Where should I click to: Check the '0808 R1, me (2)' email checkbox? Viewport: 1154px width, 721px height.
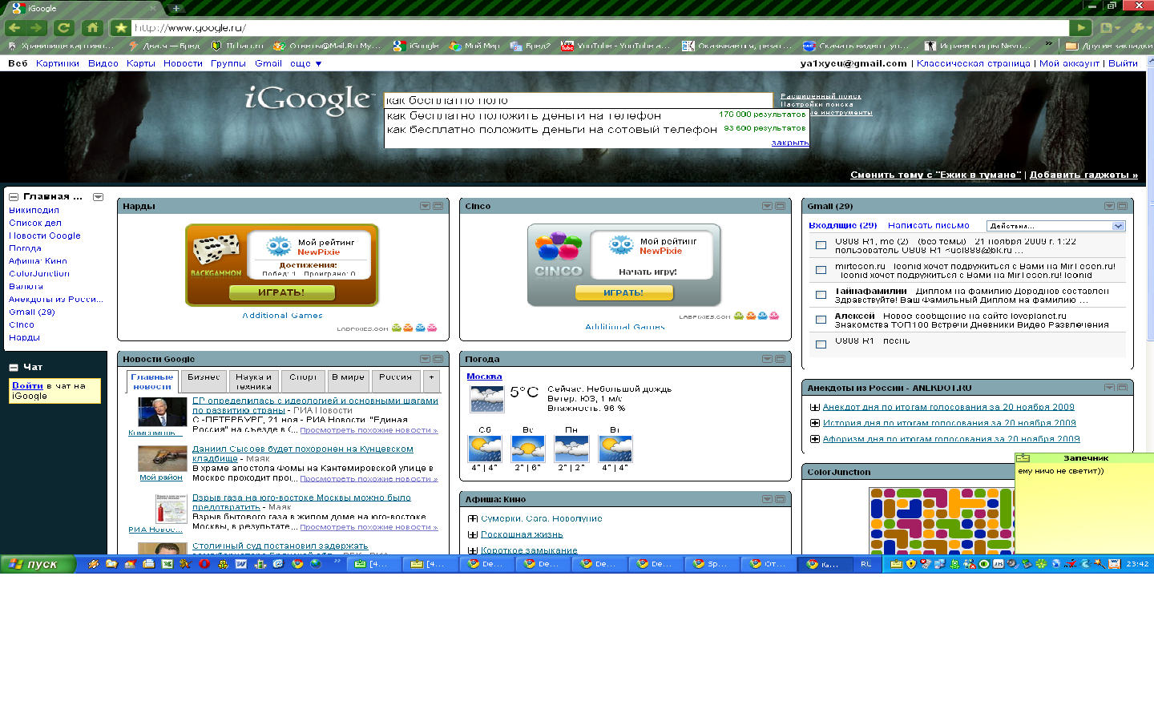tap(821, 245)
